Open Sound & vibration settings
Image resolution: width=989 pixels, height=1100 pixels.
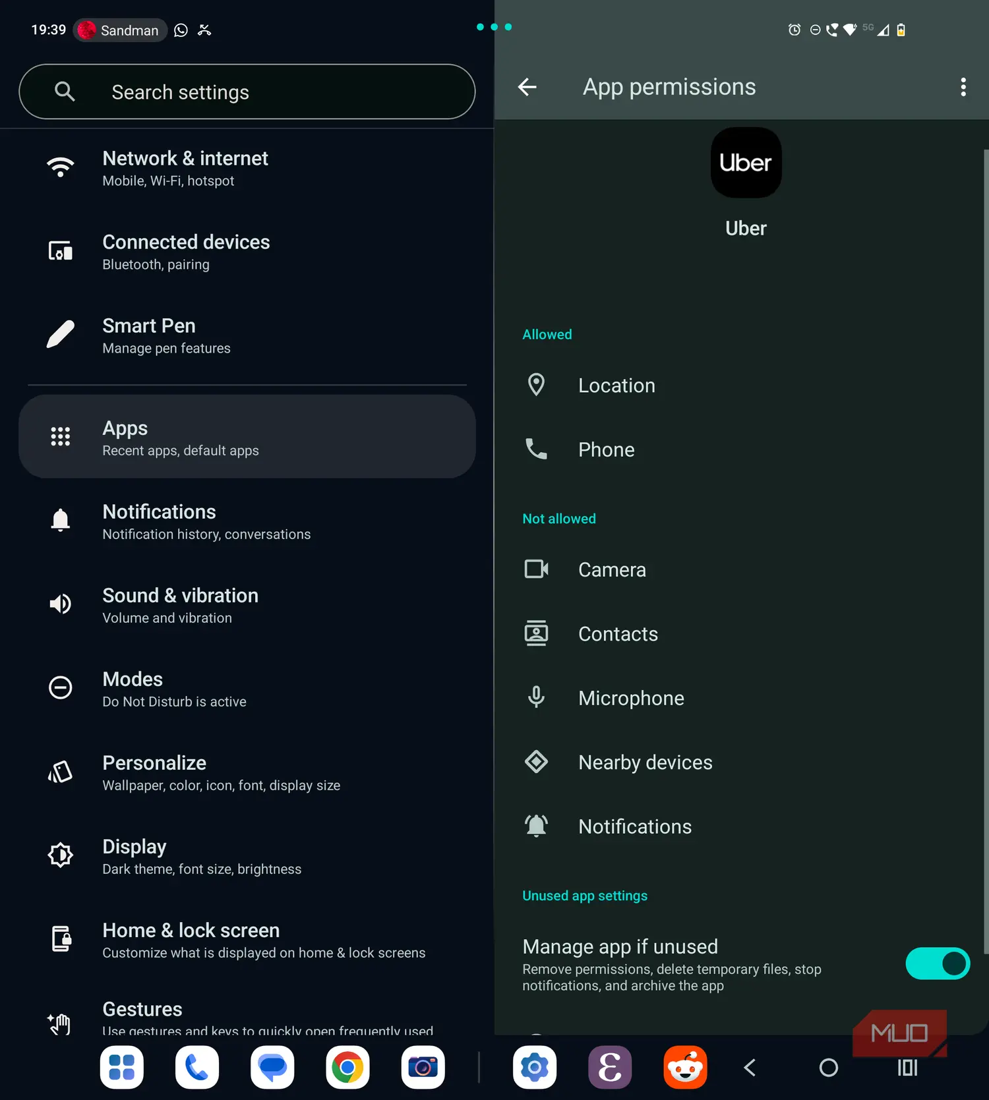(247, 605)
